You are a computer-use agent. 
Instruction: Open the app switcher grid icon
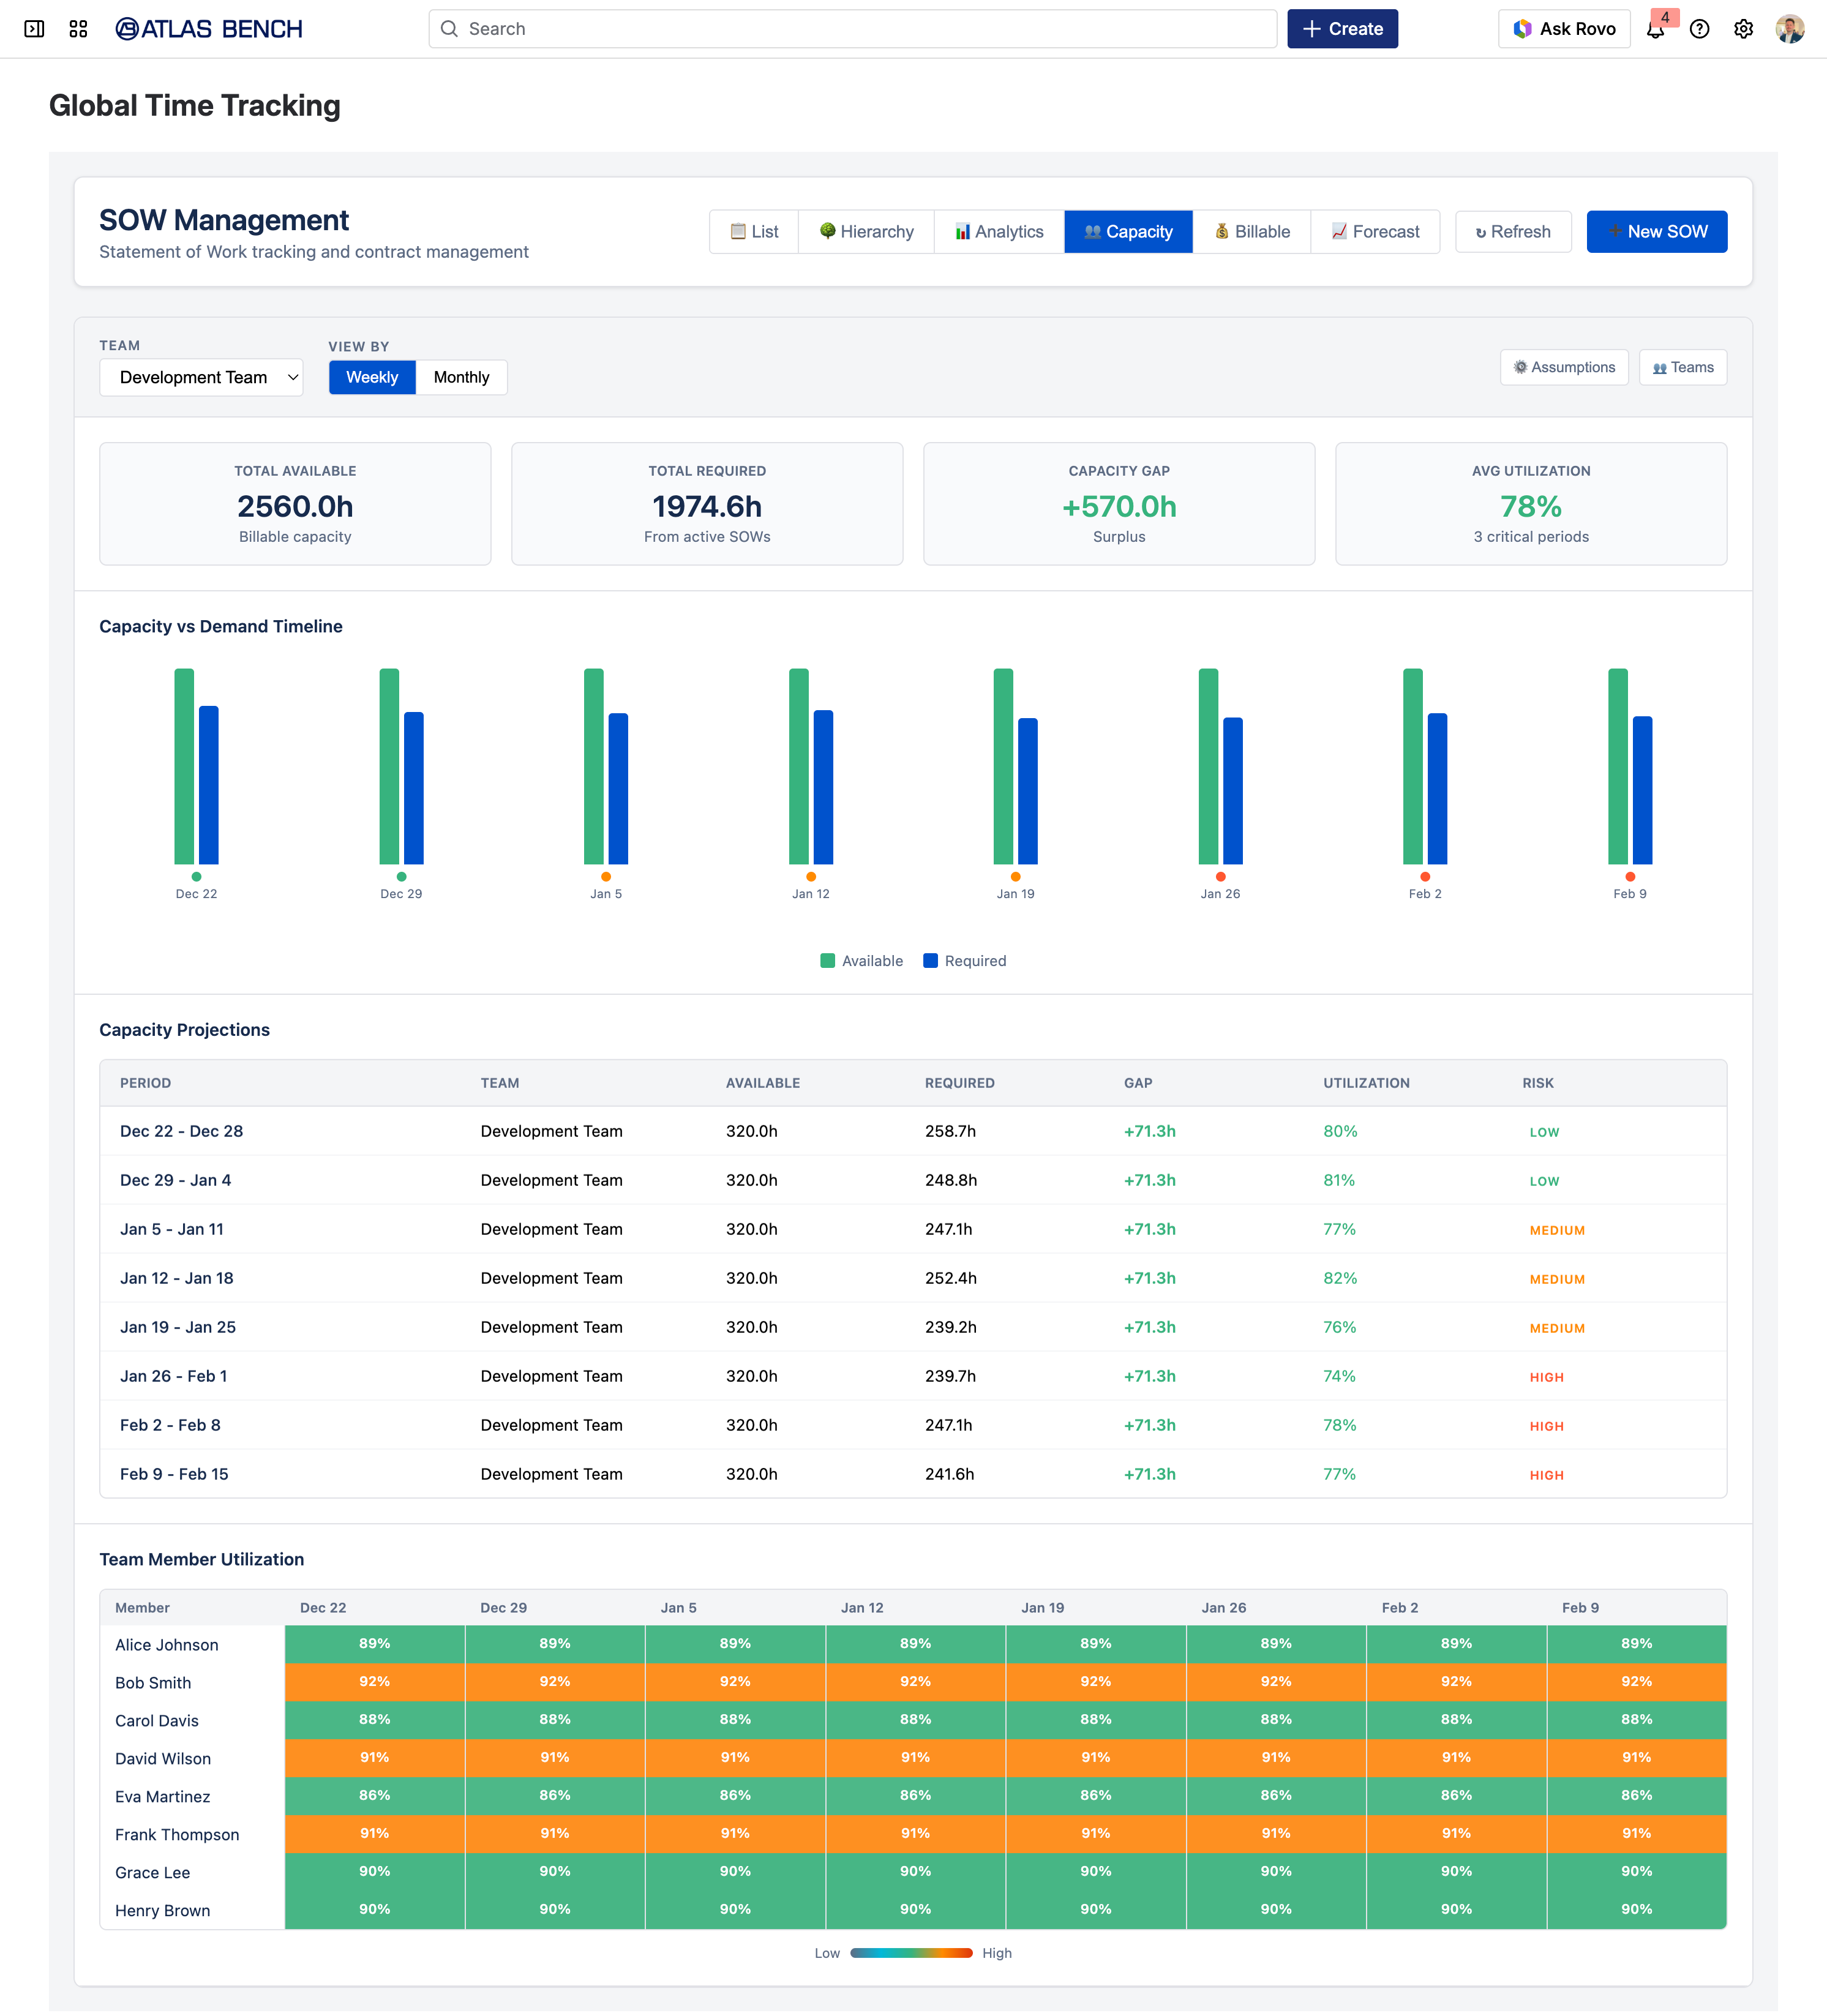[78, 29]
